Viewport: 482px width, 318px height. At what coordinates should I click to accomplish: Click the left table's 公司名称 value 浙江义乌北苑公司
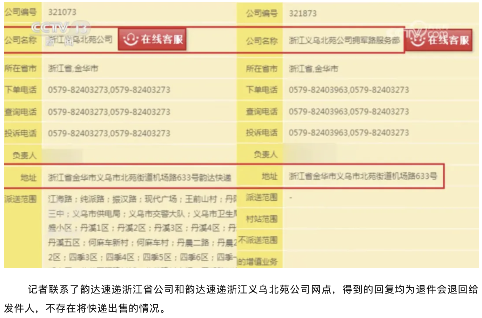[x=80, y=40]
